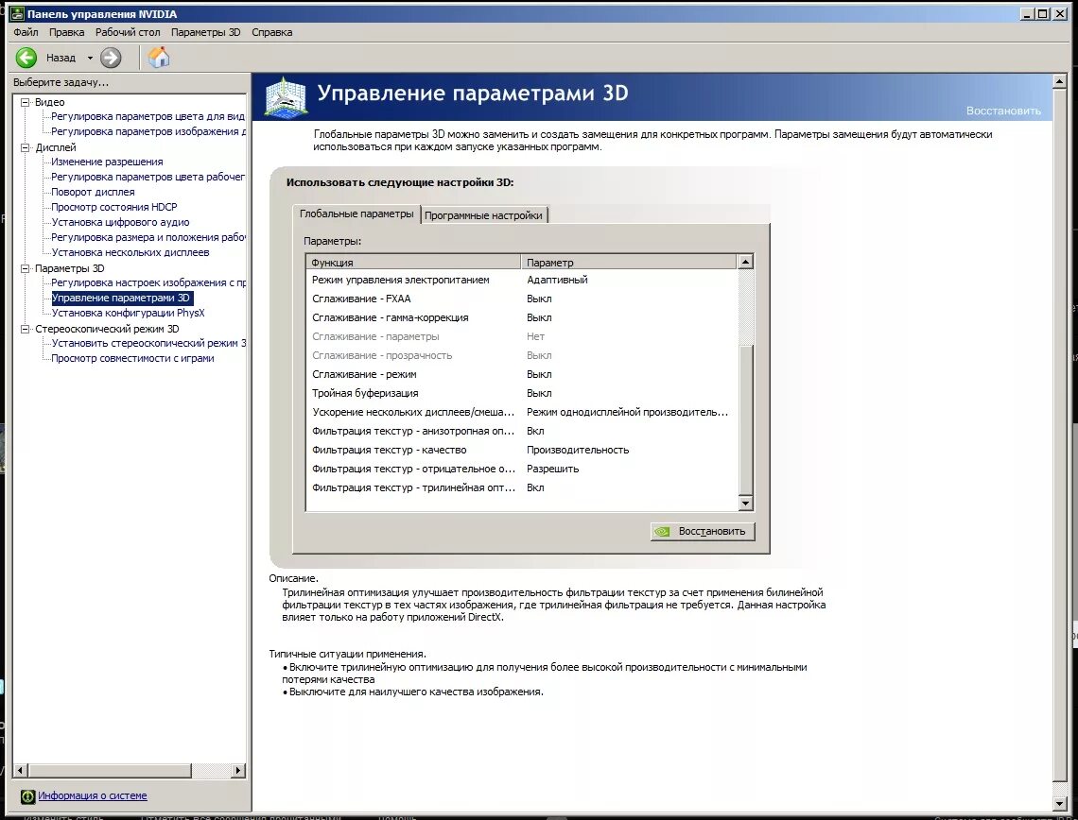1078x820 pixels.
Task: Open Back history dropdown arrow
Action: tap(90, 59)
